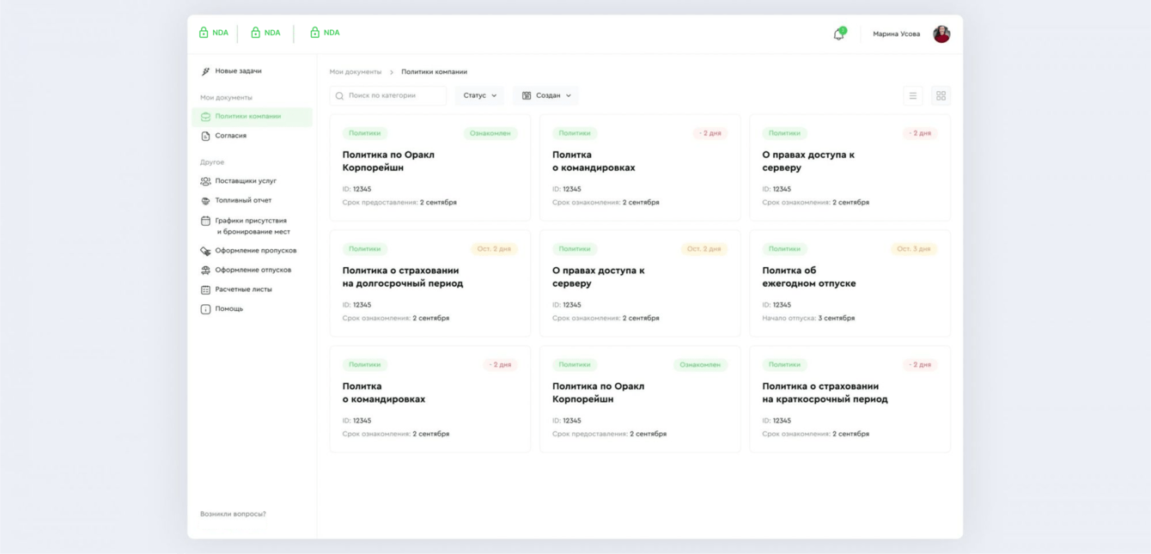Open Марина Усова profile avatar
Screen dimensions: 1151x554
tap(941, 34)
